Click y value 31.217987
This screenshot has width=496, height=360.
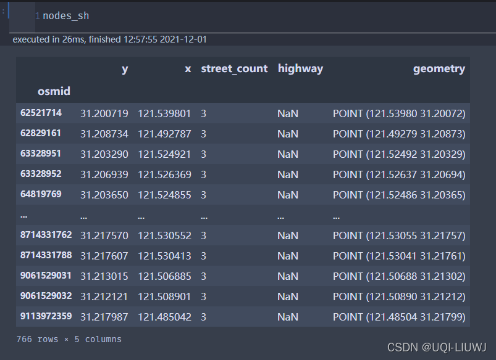[x=104, y=317]
